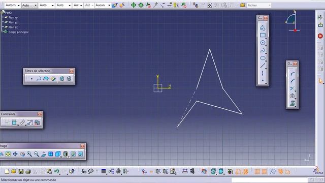Open the Formula f(x) tool
Viewport: 325px width, 183px height.
pos(83,171)
